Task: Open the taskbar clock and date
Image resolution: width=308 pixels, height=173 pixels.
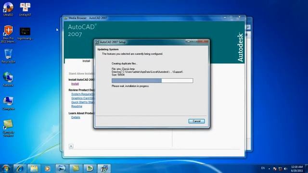Action: 297,169
